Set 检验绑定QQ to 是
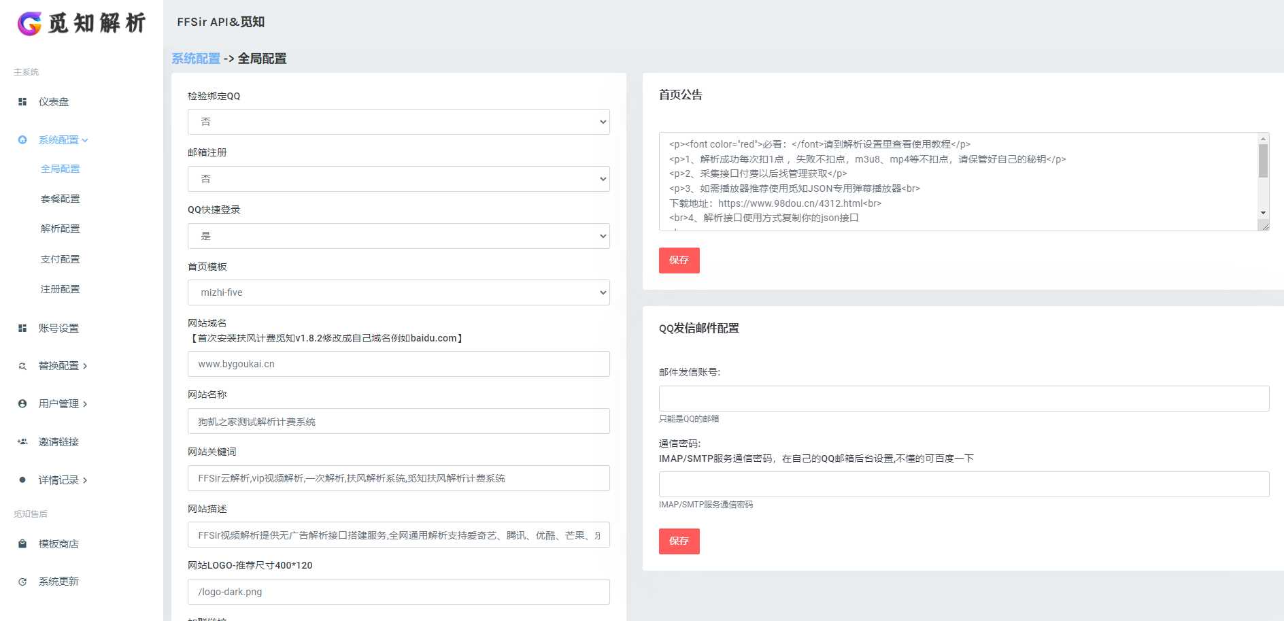1284x621 pixels. (398, 121)
